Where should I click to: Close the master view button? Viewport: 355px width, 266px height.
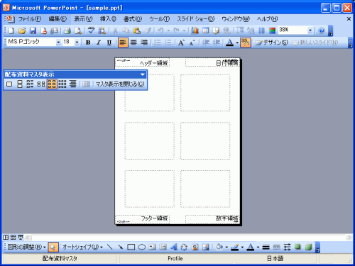click(x=120, y=84)
